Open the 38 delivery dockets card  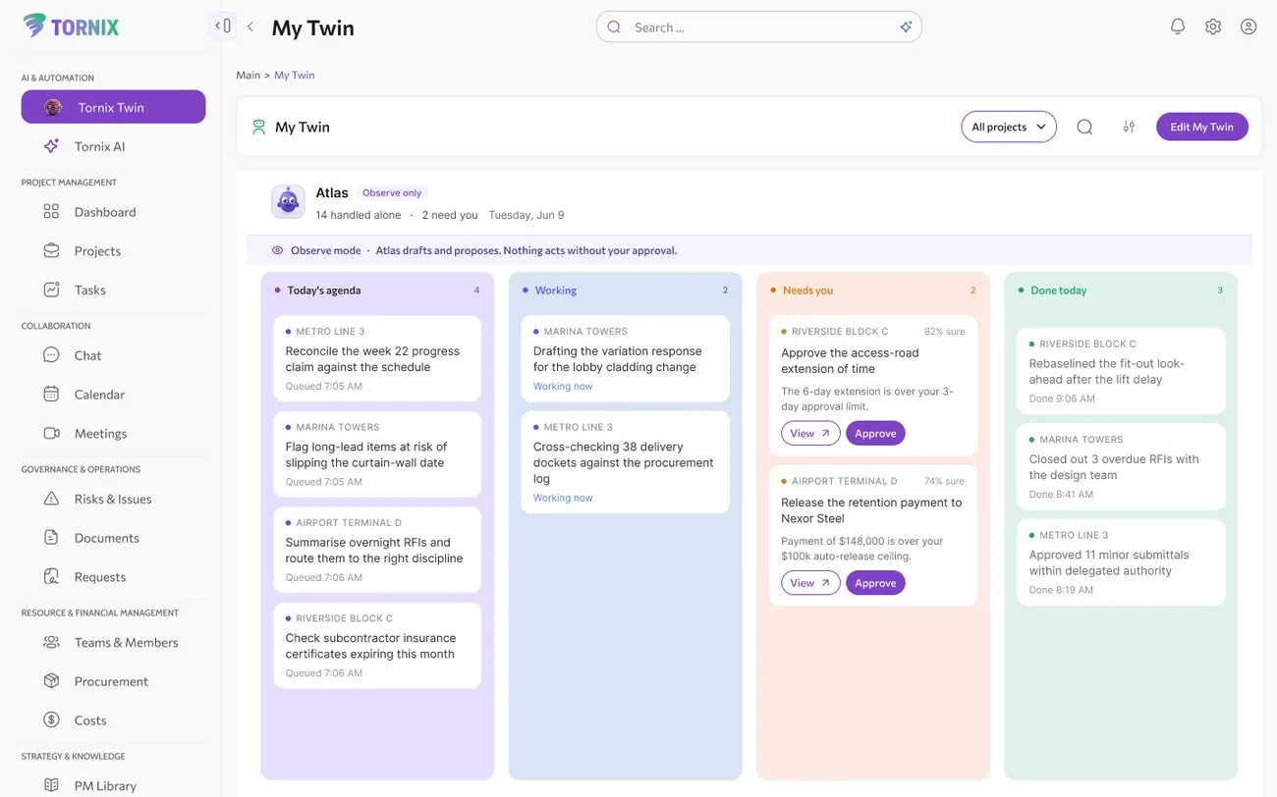[x=625, y=462]
